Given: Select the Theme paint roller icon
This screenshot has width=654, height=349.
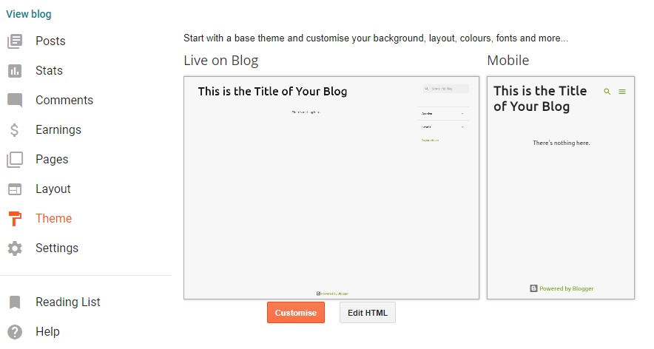Looking at the screenshot, I should pos(15,218).
